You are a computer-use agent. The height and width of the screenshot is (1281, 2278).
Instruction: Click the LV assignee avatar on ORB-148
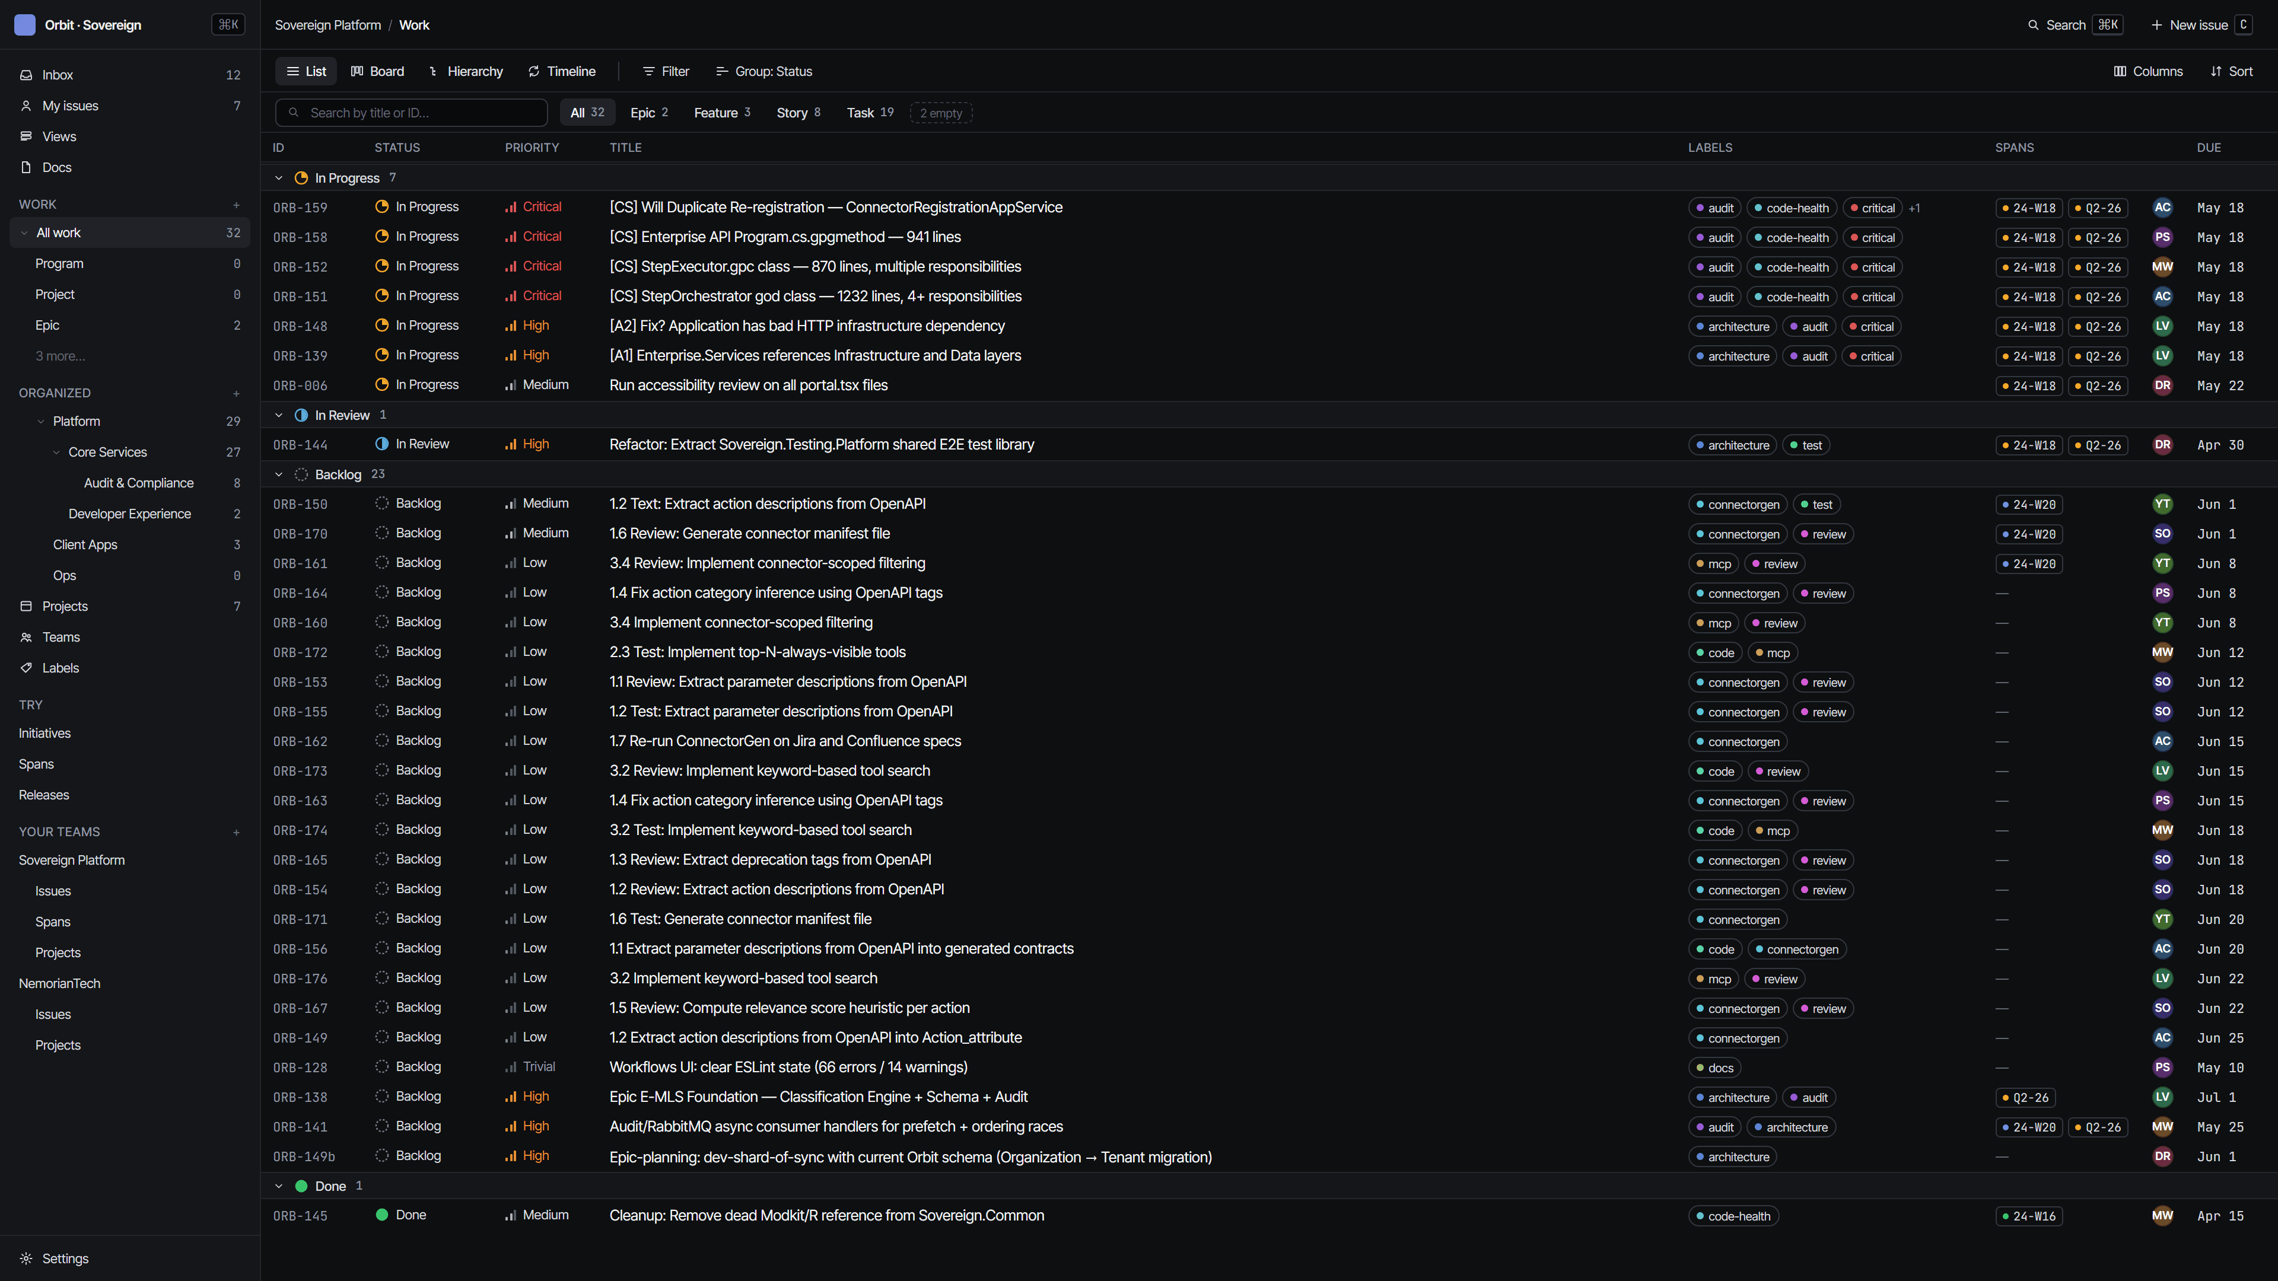click(x=2162, y=326)
